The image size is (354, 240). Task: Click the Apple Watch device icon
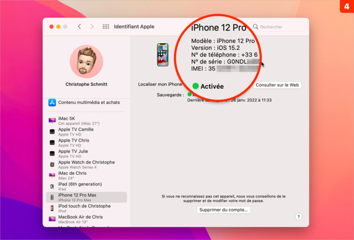point(52,165)
